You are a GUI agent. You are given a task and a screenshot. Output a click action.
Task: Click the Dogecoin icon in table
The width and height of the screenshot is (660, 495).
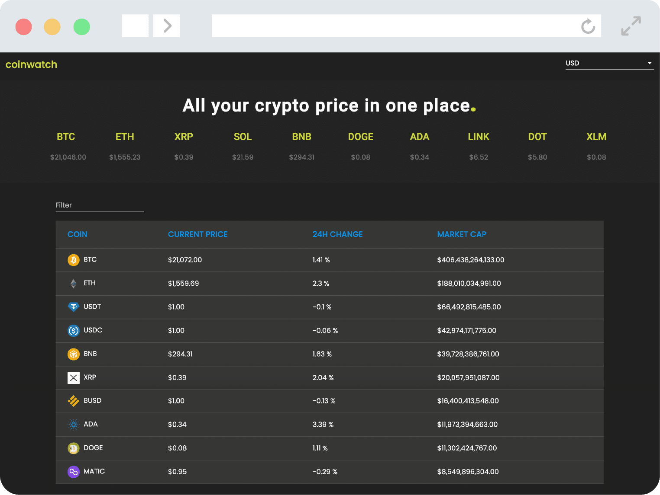click(74, 448)
